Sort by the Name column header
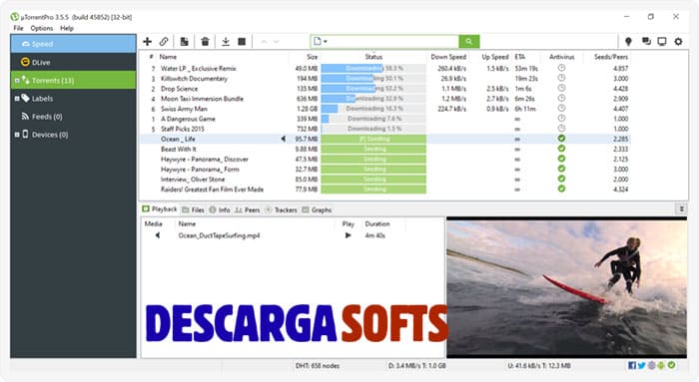Image resolution: width=699 pixels, height=382 pixels. (x=168, y=57)
